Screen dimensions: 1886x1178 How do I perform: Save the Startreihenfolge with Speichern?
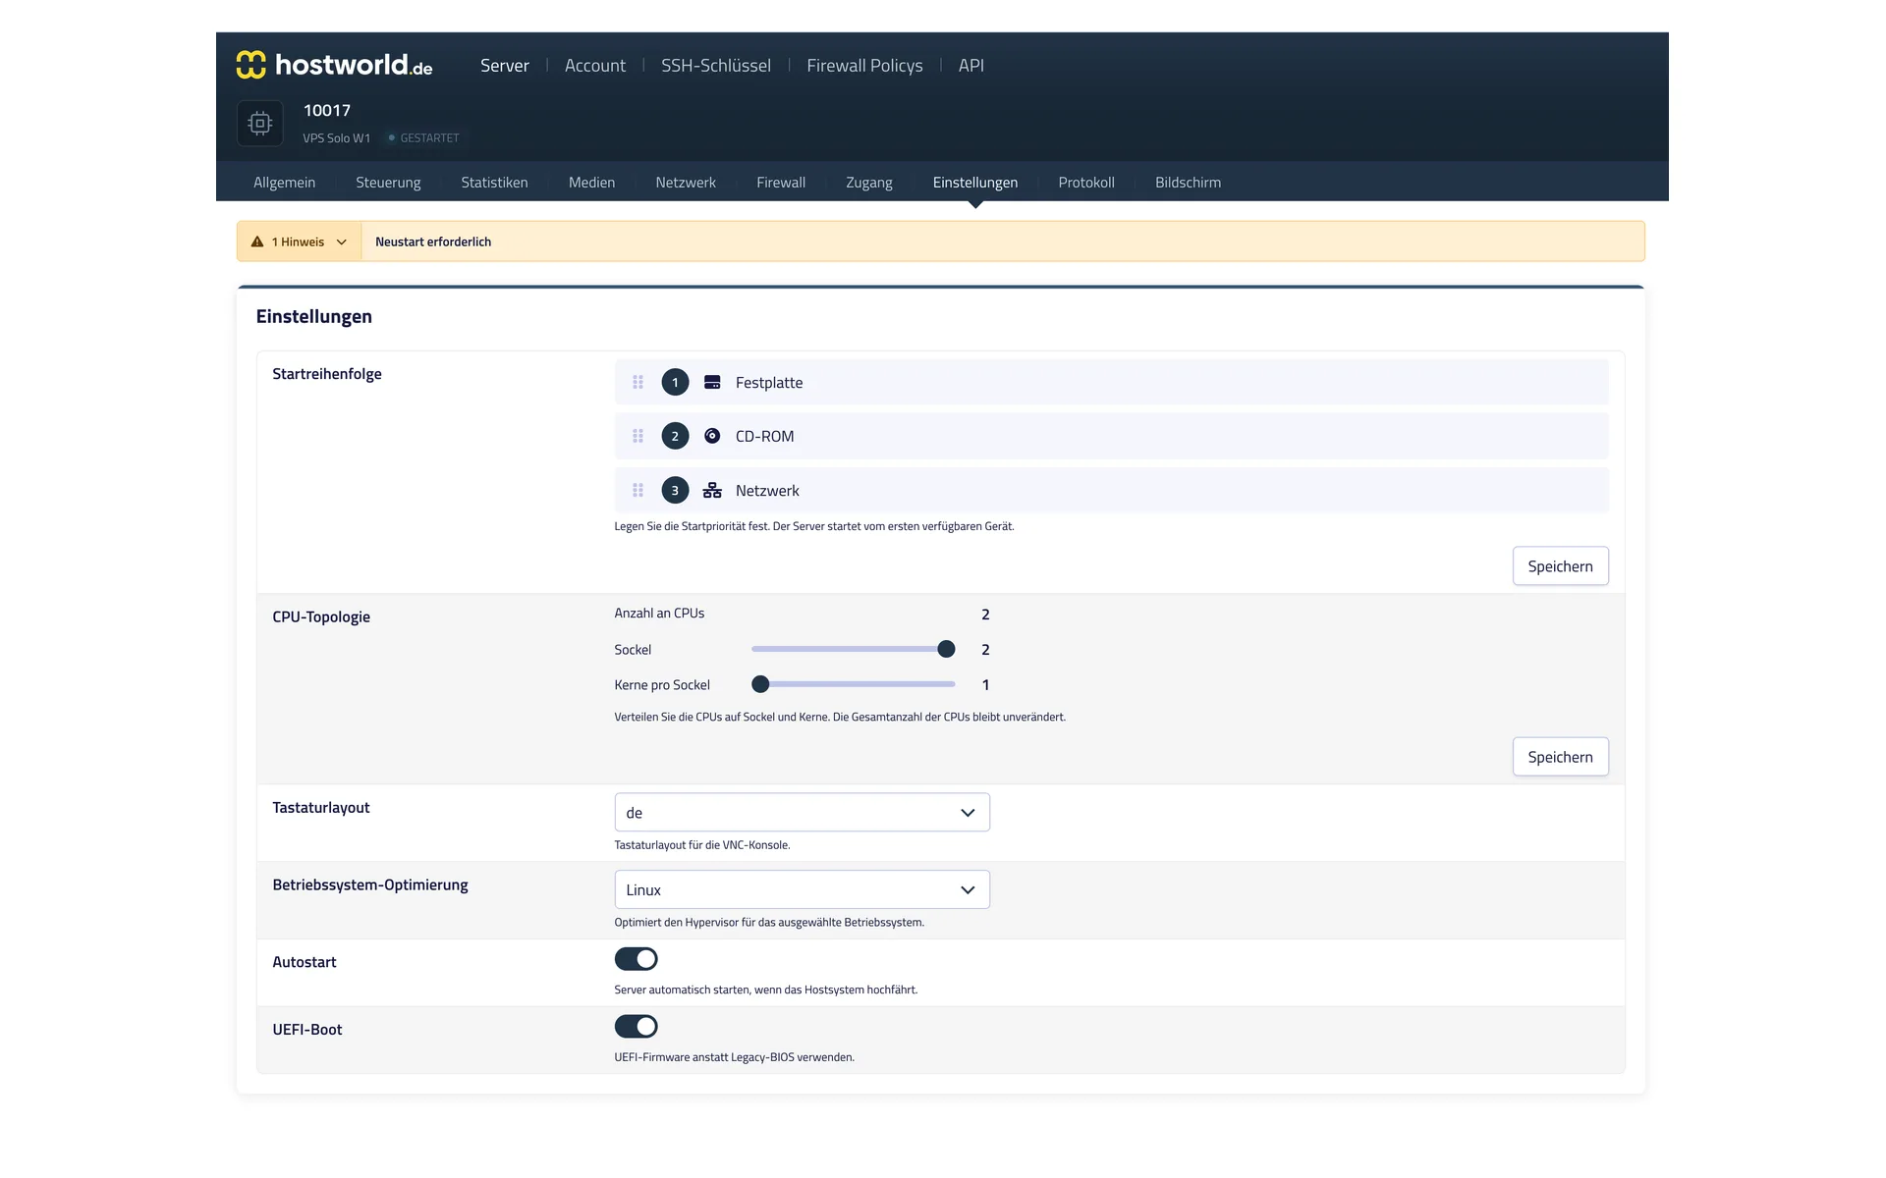pyautogui.click(x=1560, y=566)
